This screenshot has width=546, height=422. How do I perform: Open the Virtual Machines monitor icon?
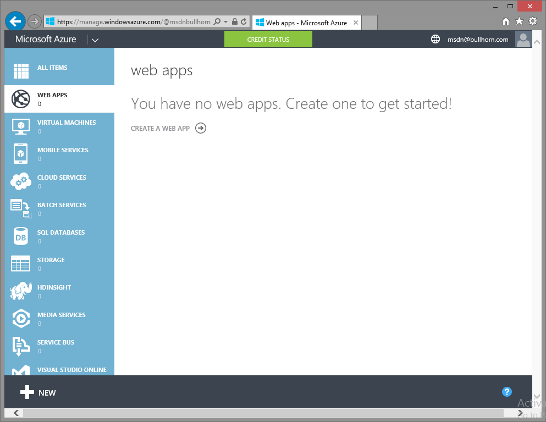(x=21, y=126)
